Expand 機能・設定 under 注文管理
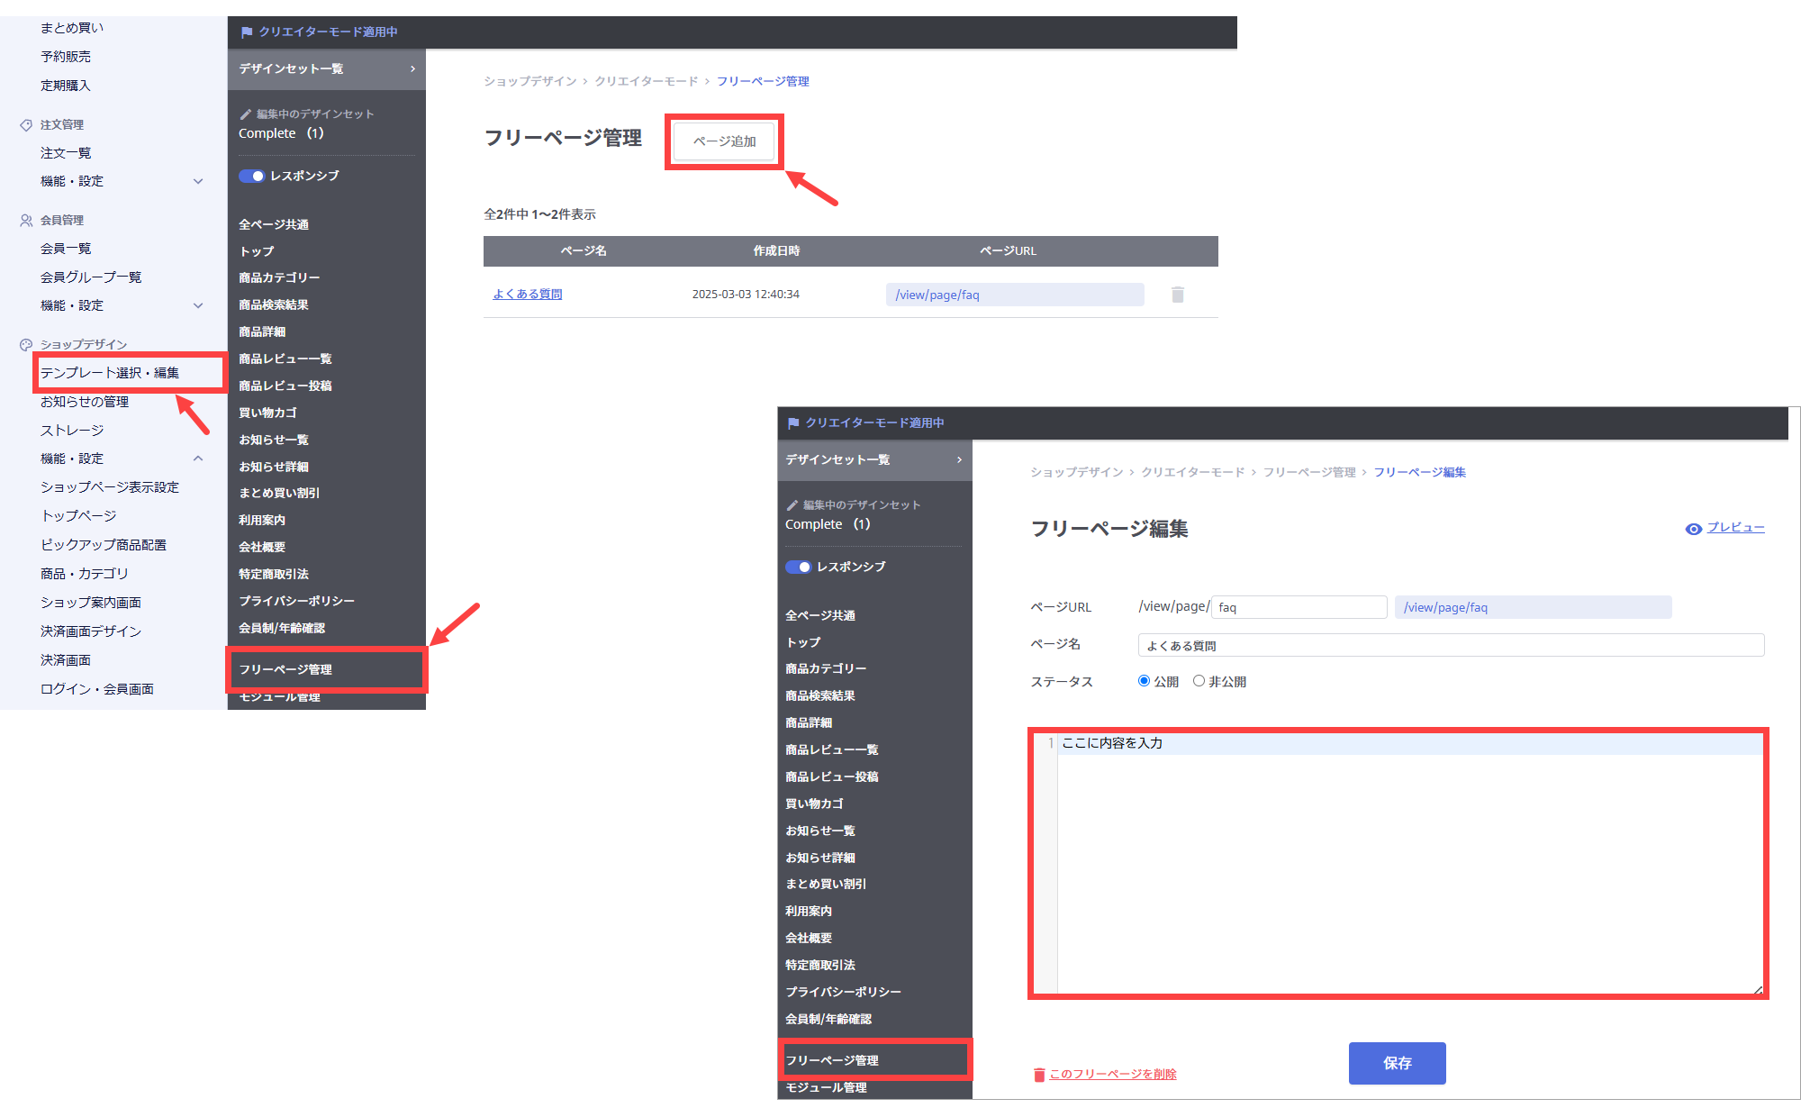 (x=198, y=181)
